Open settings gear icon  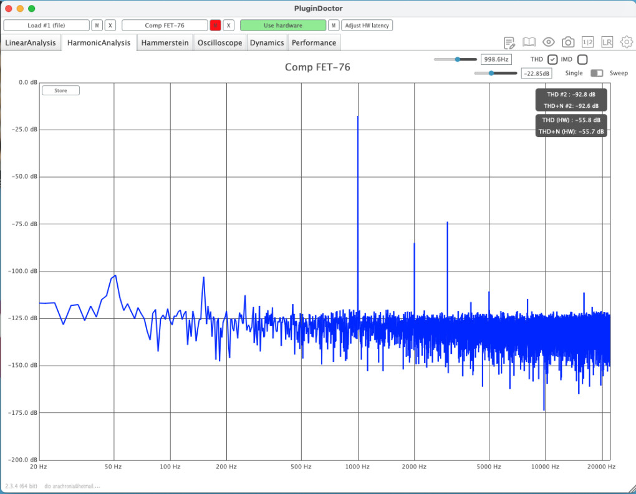(626, 42)
